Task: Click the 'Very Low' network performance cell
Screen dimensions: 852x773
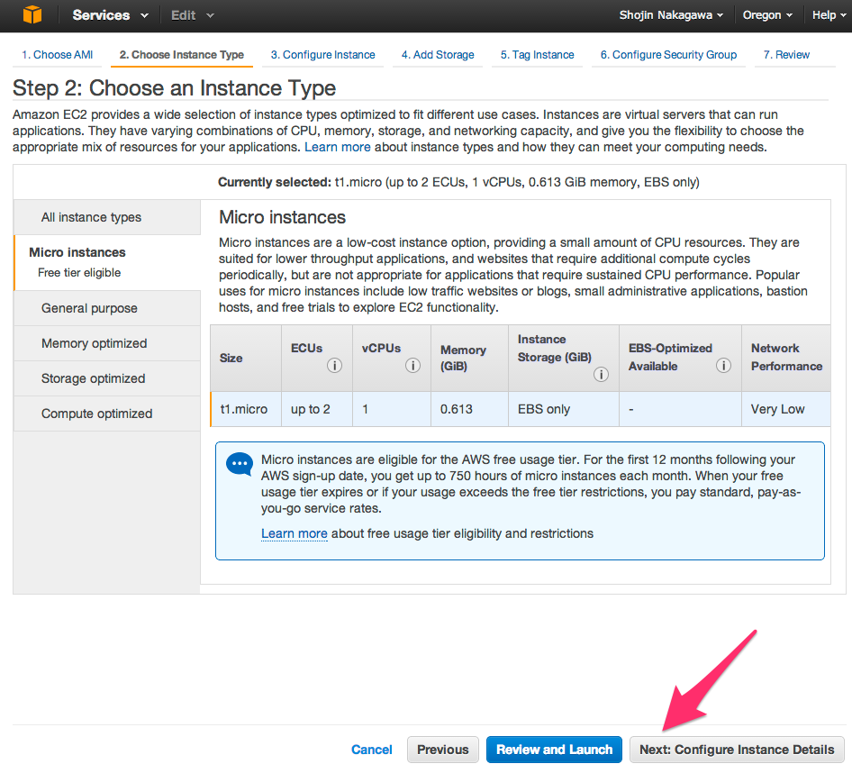Action: click(785, 409)
